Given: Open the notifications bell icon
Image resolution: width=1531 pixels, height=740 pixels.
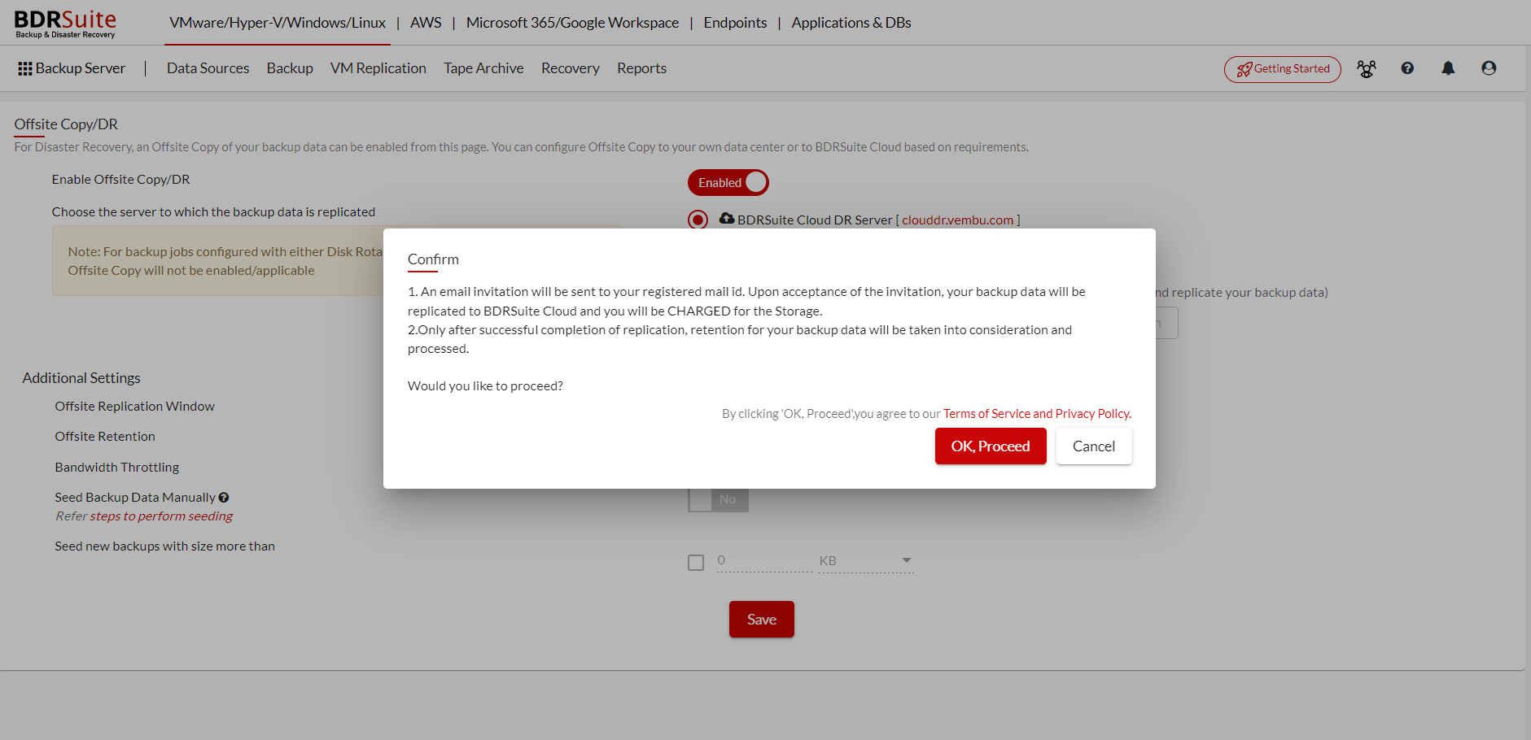Looking at the screenshot, I should click(1448, 68).
